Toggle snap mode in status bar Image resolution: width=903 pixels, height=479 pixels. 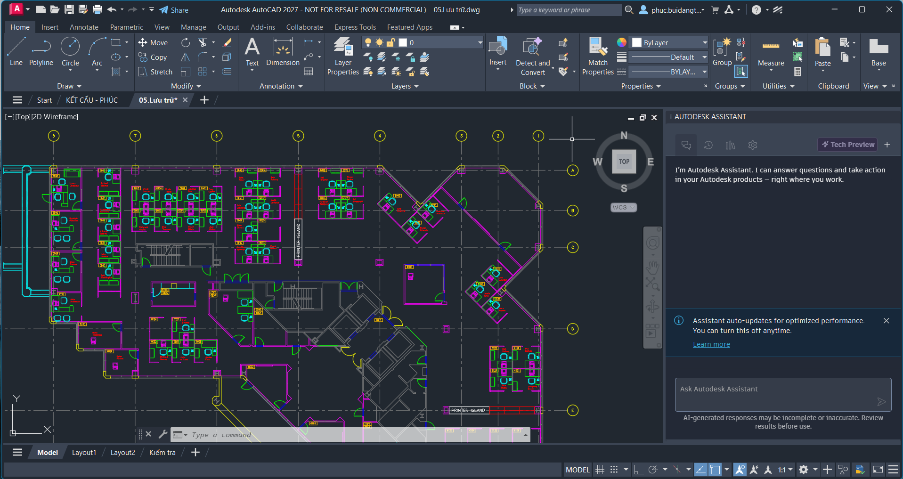pos(614,470)
